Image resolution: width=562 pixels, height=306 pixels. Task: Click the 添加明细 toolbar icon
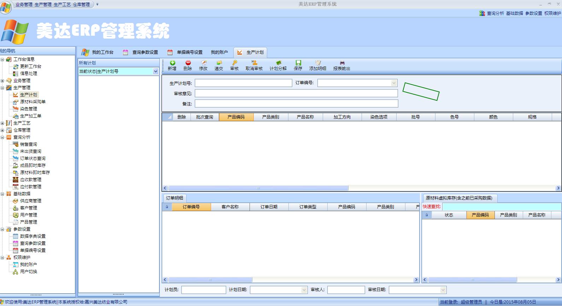tap(317, 63)
